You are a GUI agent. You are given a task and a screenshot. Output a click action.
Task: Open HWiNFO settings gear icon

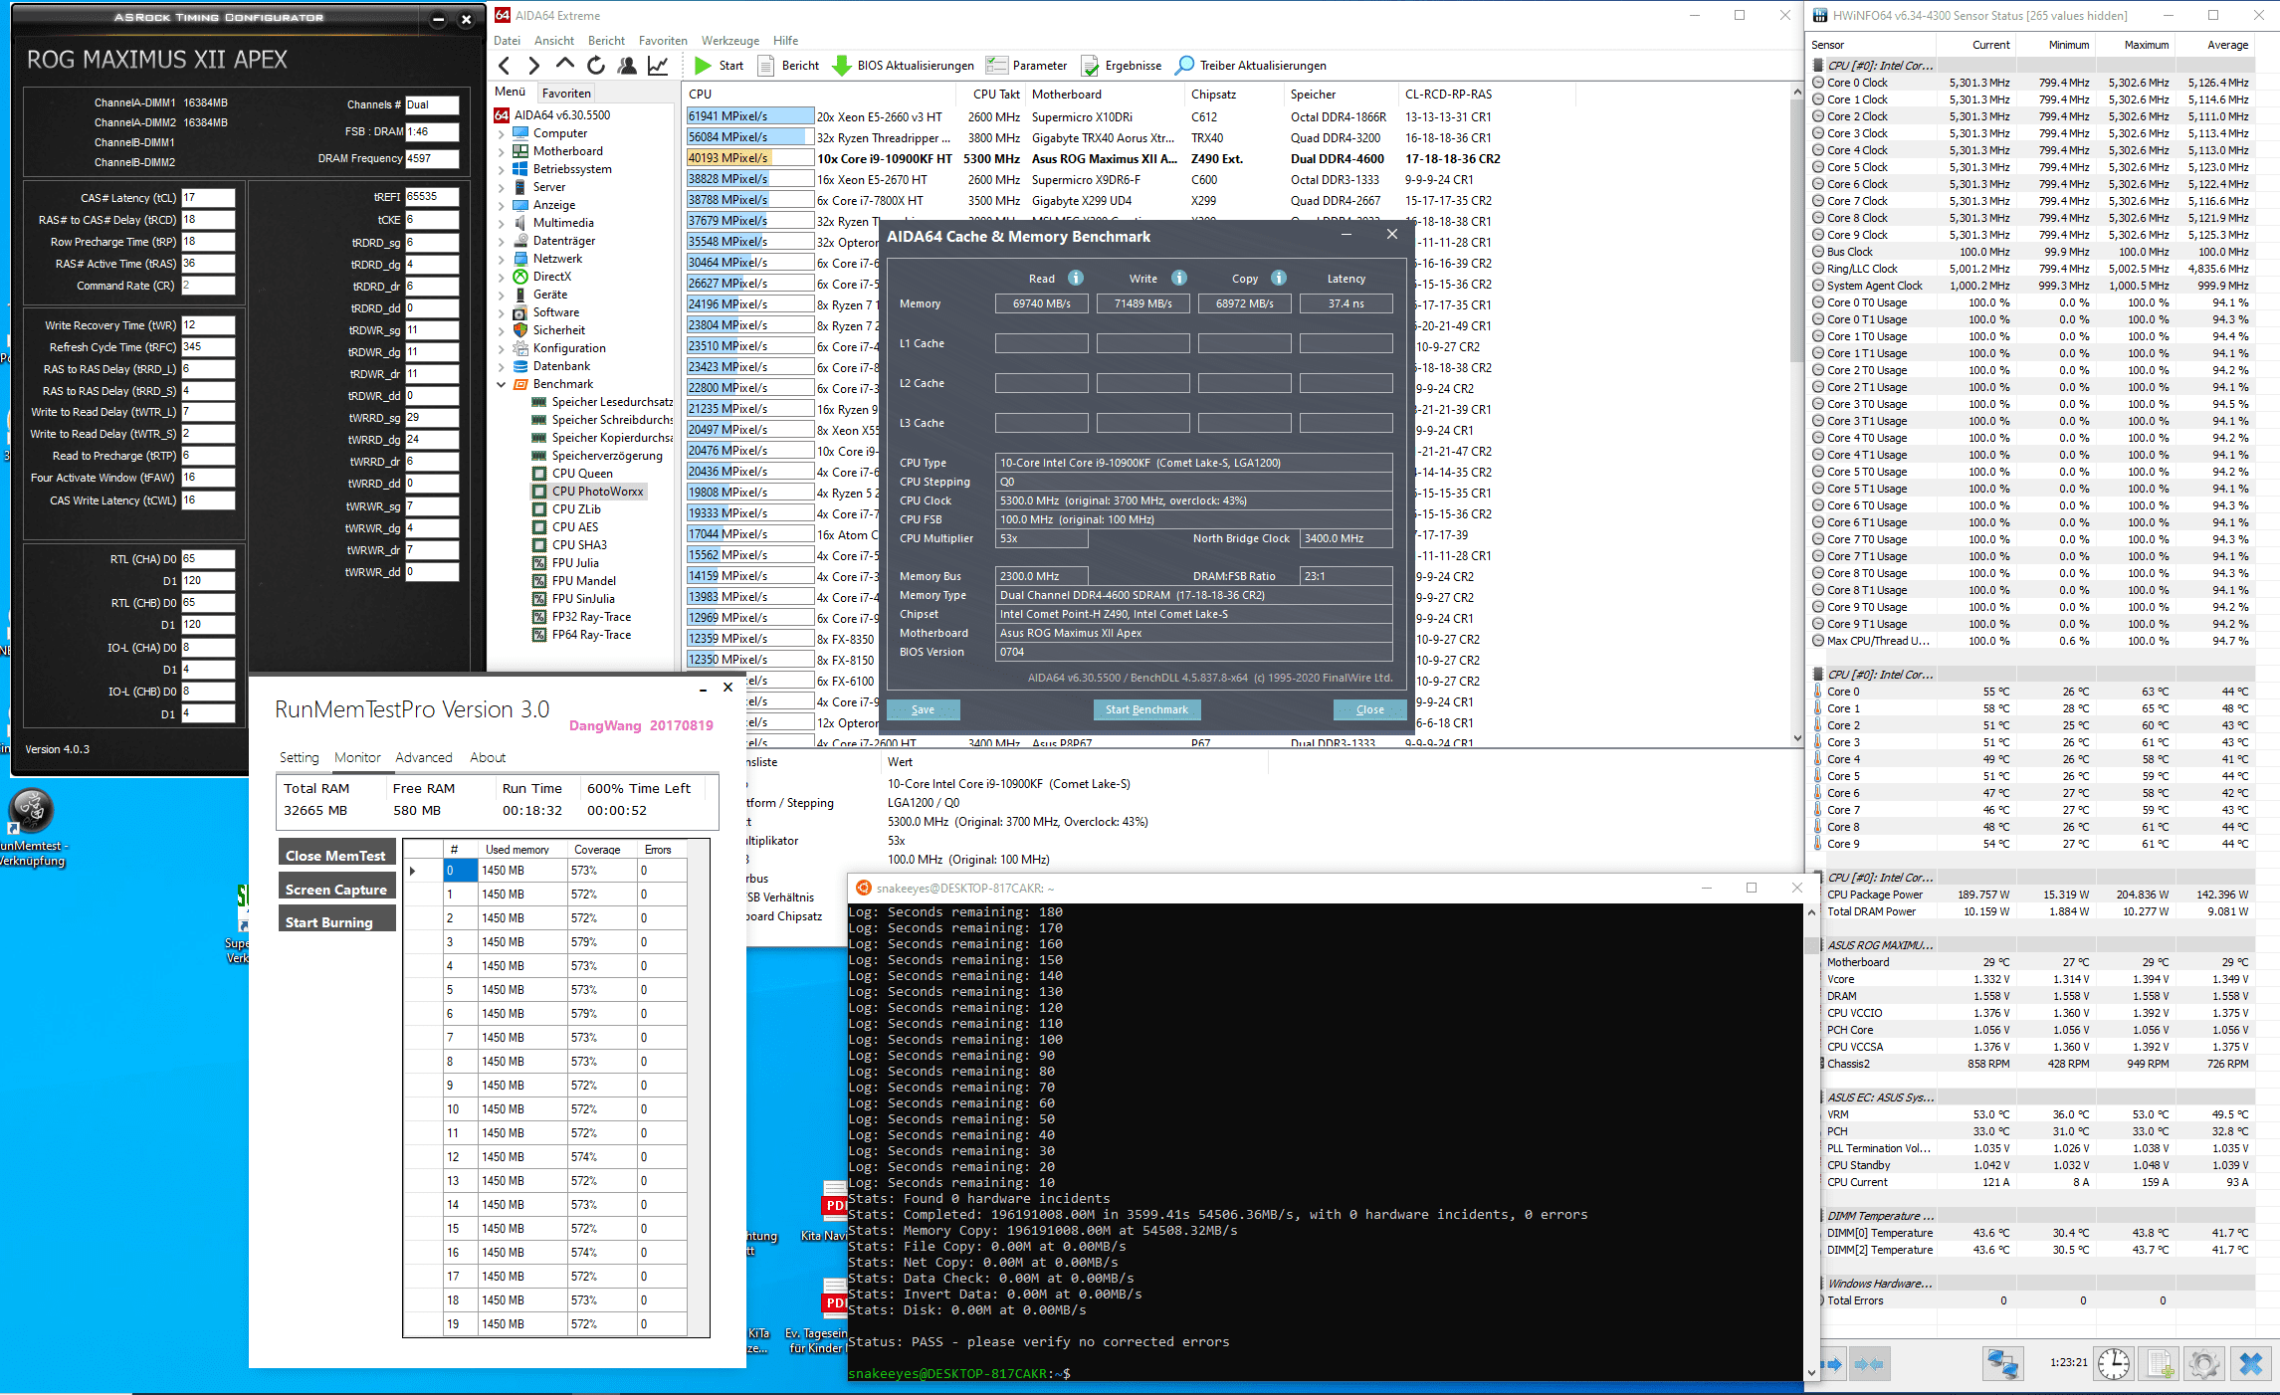click(x=2203, y=1363)
